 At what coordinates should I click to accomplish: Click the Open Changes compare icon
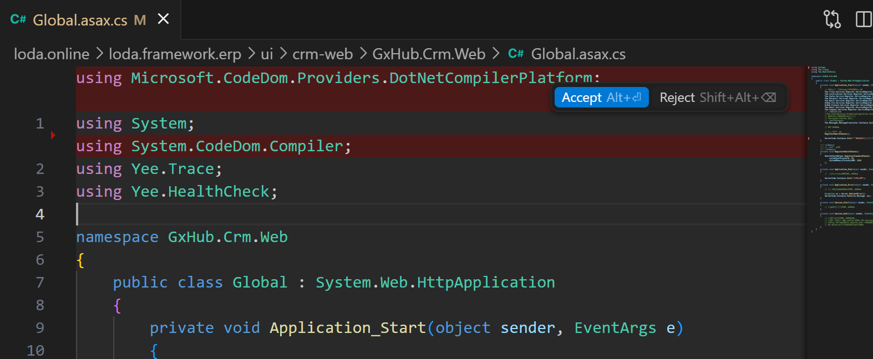tap(832, 19)
